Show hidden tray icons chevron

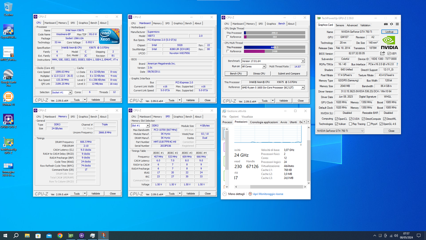375,236
